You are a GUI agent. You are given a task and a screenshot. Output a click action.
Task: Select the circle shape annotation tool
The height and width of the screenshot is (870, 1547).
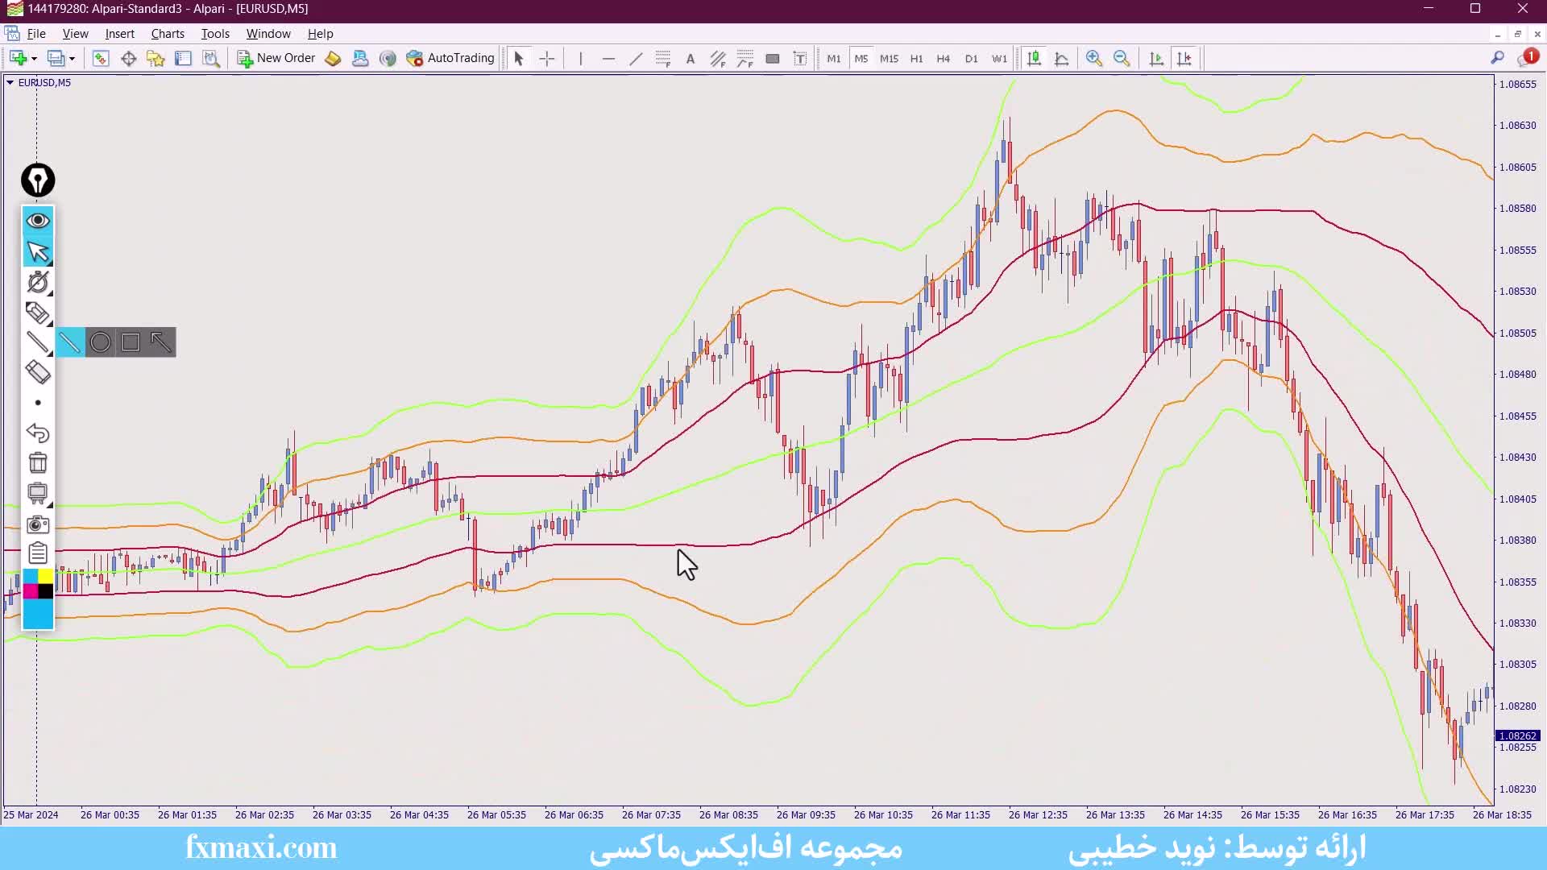[100, 342]
